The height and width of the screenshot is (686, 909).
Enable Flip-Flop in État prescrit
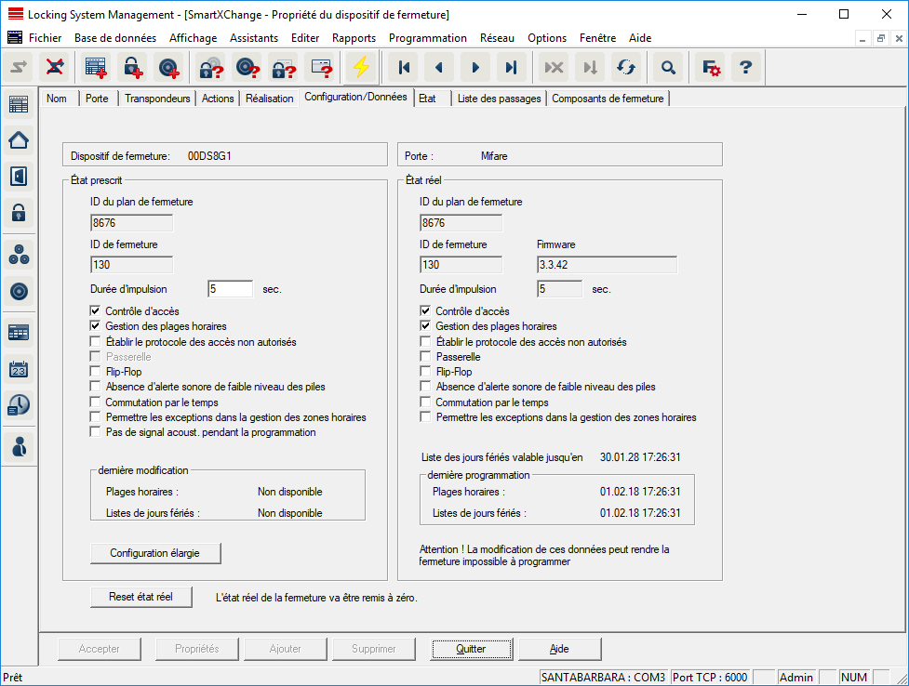(96, 372)
